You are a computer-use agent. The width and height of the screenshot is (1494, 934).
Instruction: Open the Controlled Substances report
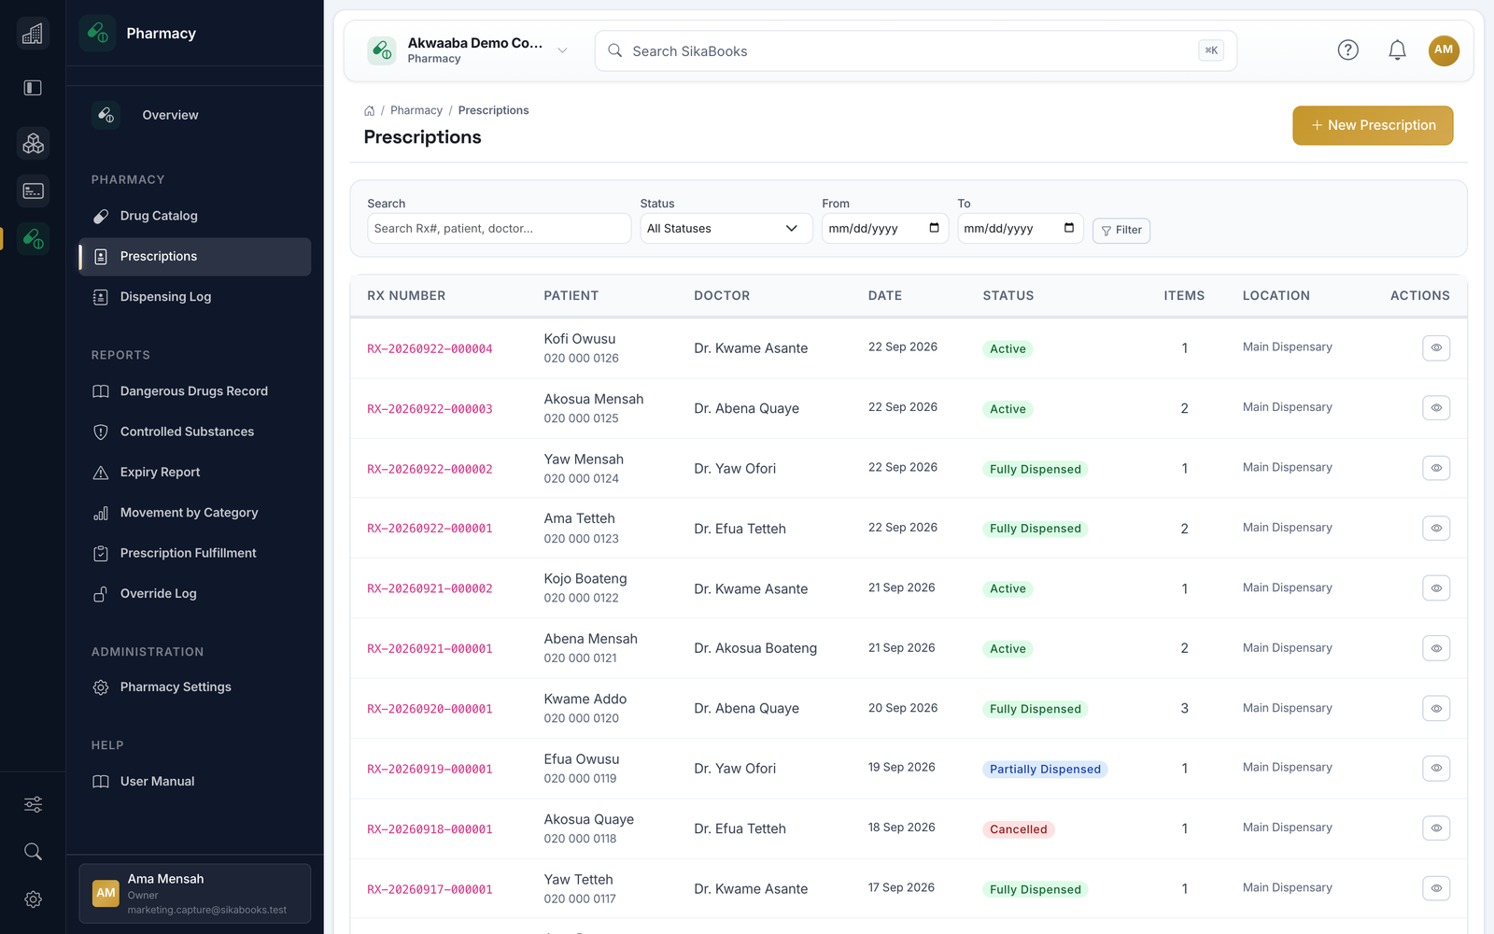[x=195, y=432]
